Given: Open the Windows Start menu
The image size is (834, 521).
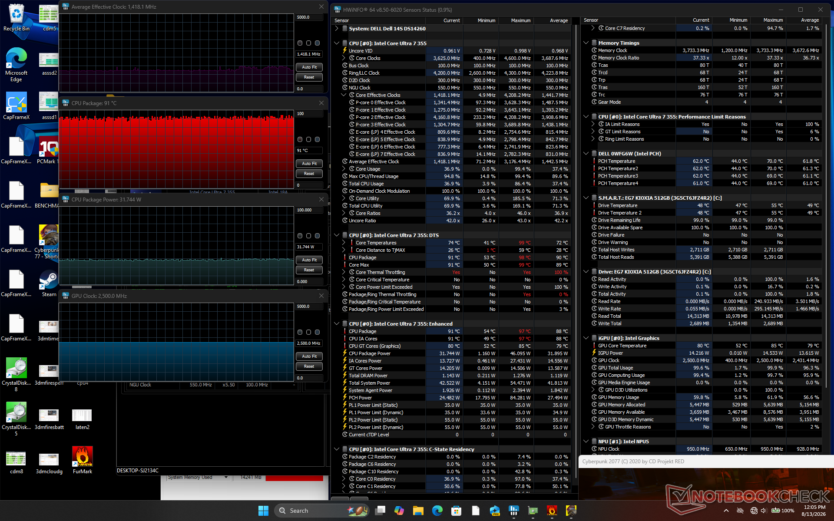Looking at the screenshot, I should click(263, 511).
